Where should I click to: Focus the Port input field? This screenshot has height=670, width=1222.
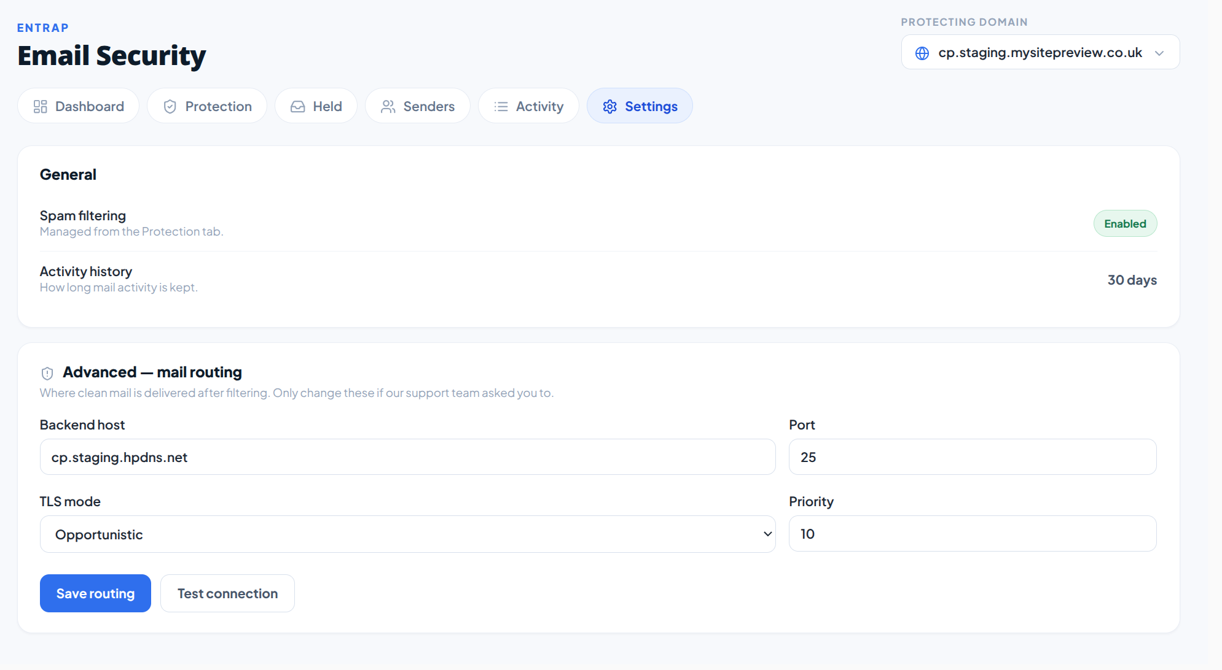pos(973,457)
